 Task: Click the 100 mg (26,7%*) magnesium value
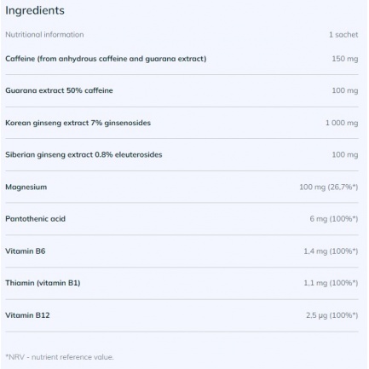(329, 187)
